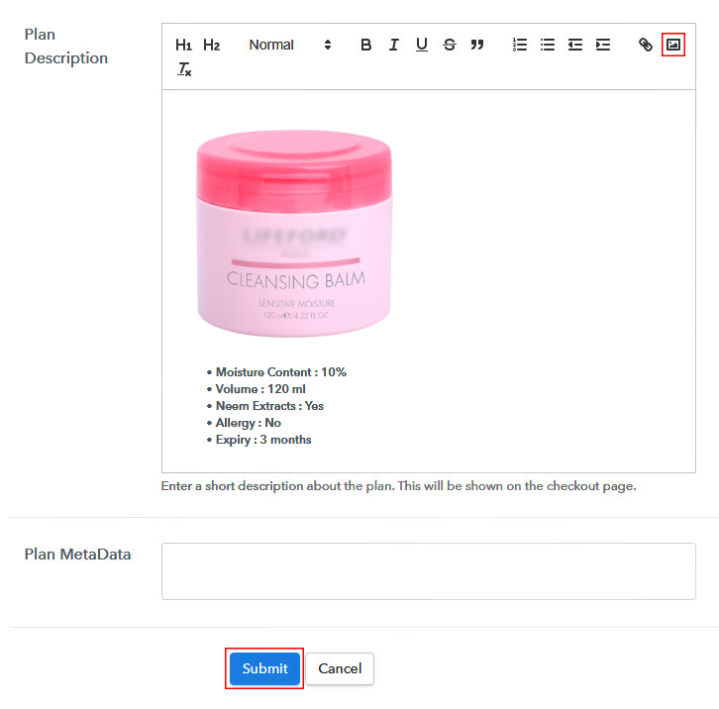This screenshot has width=719, height=709.
Task: Apply Heading 2 format
Action: tap(211, 45)
